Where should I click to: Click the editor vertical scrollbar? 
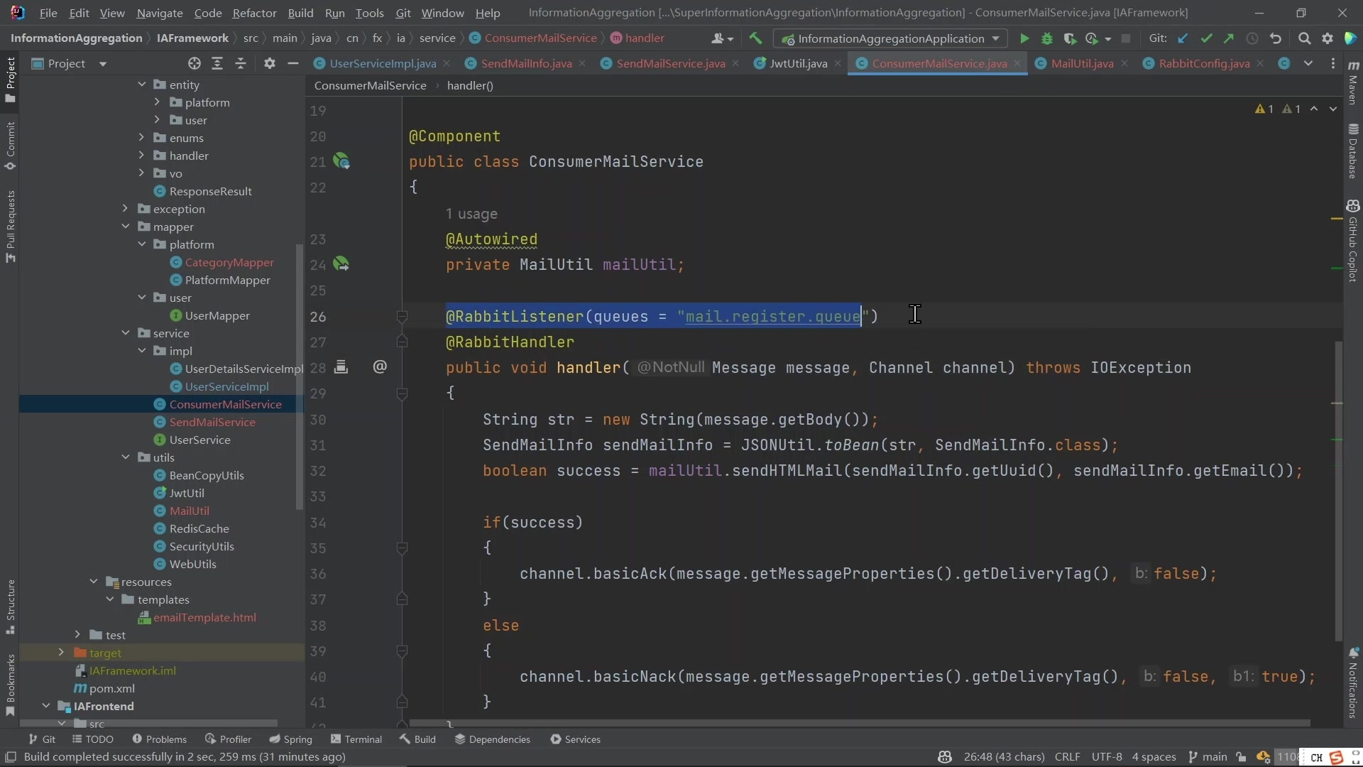tap(1339, 490)
